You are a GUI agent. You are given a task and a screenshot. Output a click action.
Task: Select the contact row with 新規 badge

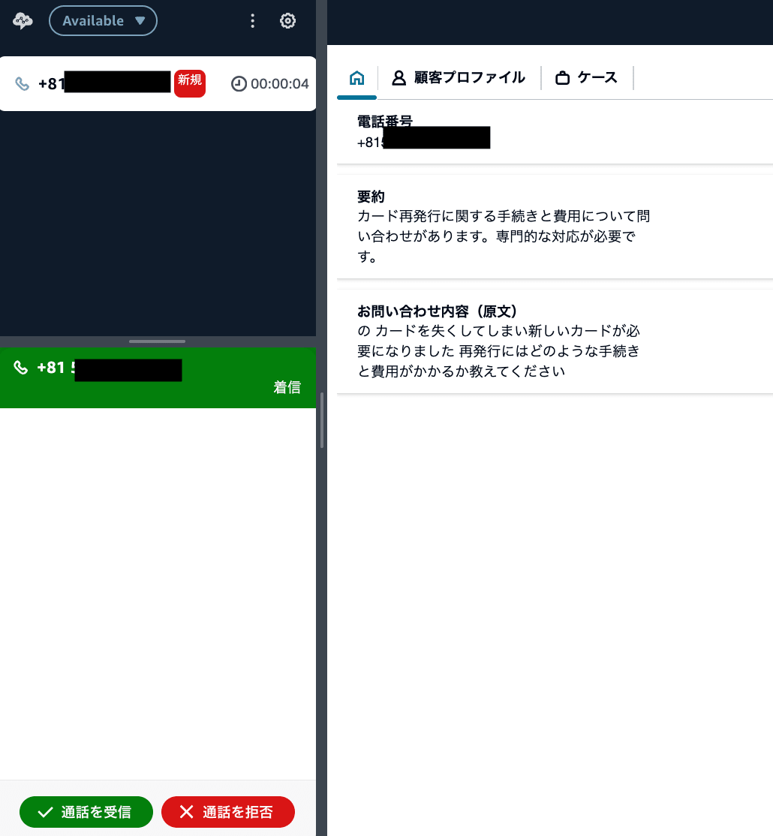coord(158,84)
